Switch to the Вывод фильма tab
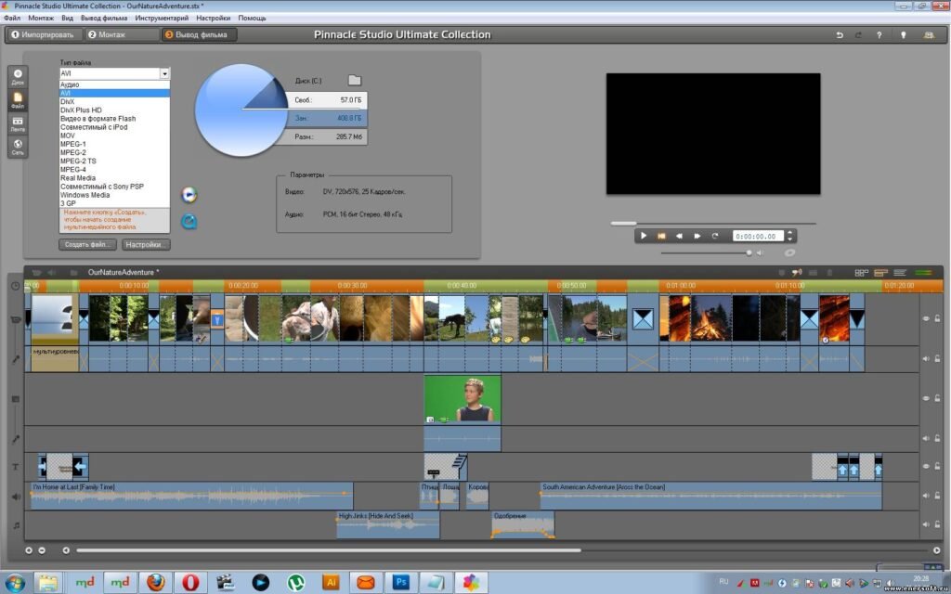Viewport: 951px width, 594px height. pyautogui.click(x=199, y=34)
